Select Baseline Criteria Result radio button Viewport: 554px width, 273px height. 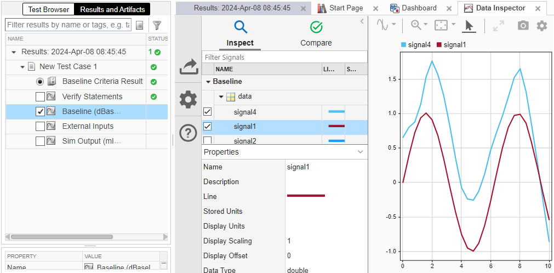click(40, 82)
